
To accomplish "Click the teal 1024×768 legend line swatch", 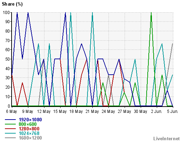I will point(10,133).
